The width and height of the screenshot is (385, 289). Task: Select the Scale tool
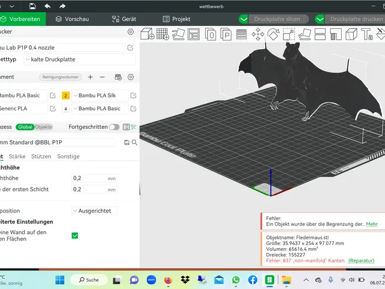click(x=289, y=34)
